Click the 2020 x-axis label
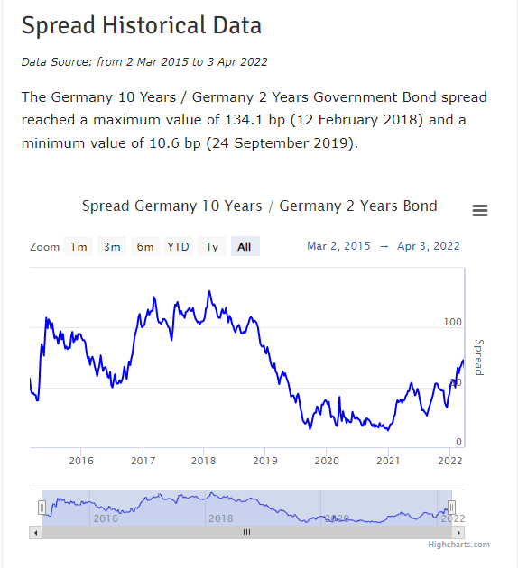 click(x=327, y=461)
